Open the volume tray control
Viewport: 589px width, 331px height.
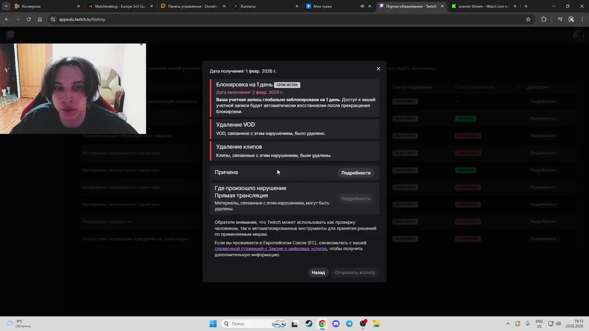(558, 324)
